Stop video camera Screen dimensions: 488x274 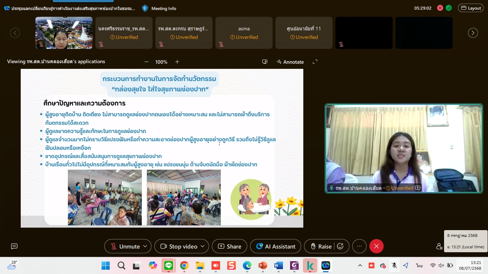pos(179,246)
